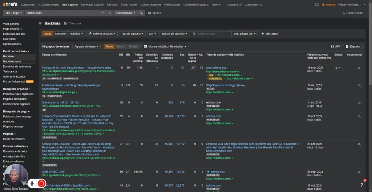Switch to Keywords Explorer
This screenshot has width=372, height=192.
(x=92, y=4)
